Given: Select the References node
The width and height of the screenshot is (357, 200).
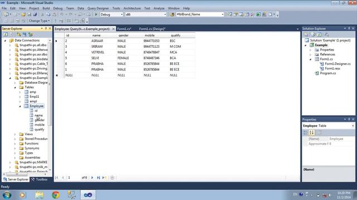Looking at the screenshot, I should pyautogui.click(x=327, y=54).
